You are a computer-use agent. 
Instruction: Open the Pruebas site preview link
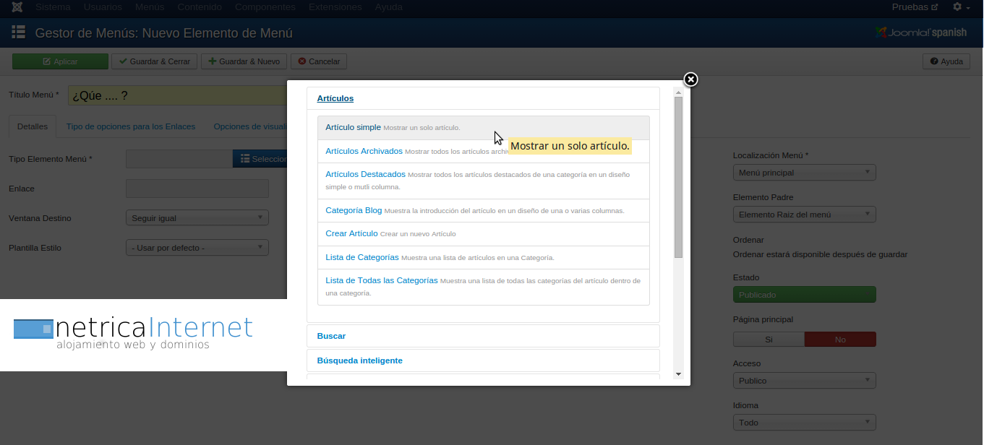[915, 7]
